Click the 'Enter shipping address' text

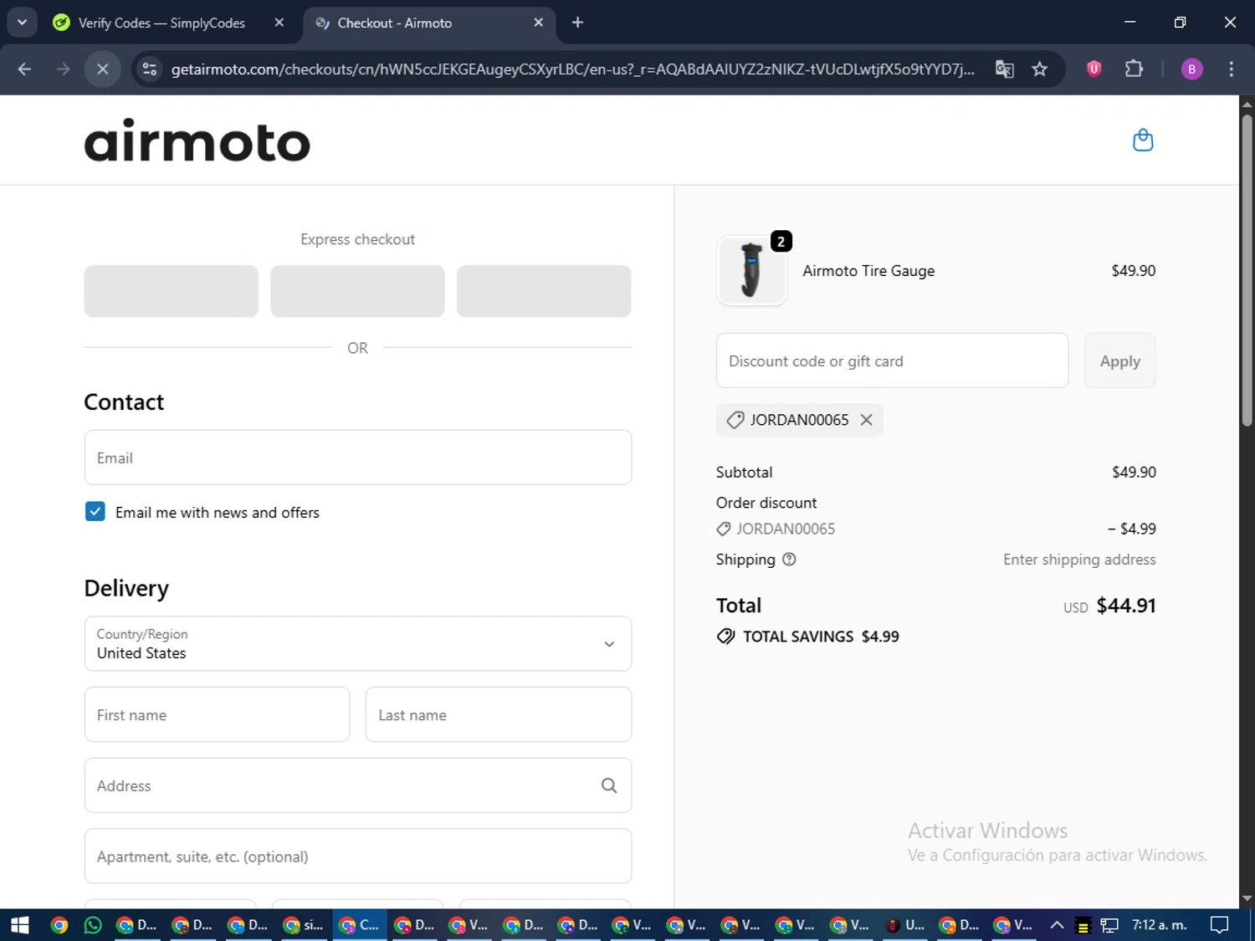pyautogui.click(x=1079, y=560)
